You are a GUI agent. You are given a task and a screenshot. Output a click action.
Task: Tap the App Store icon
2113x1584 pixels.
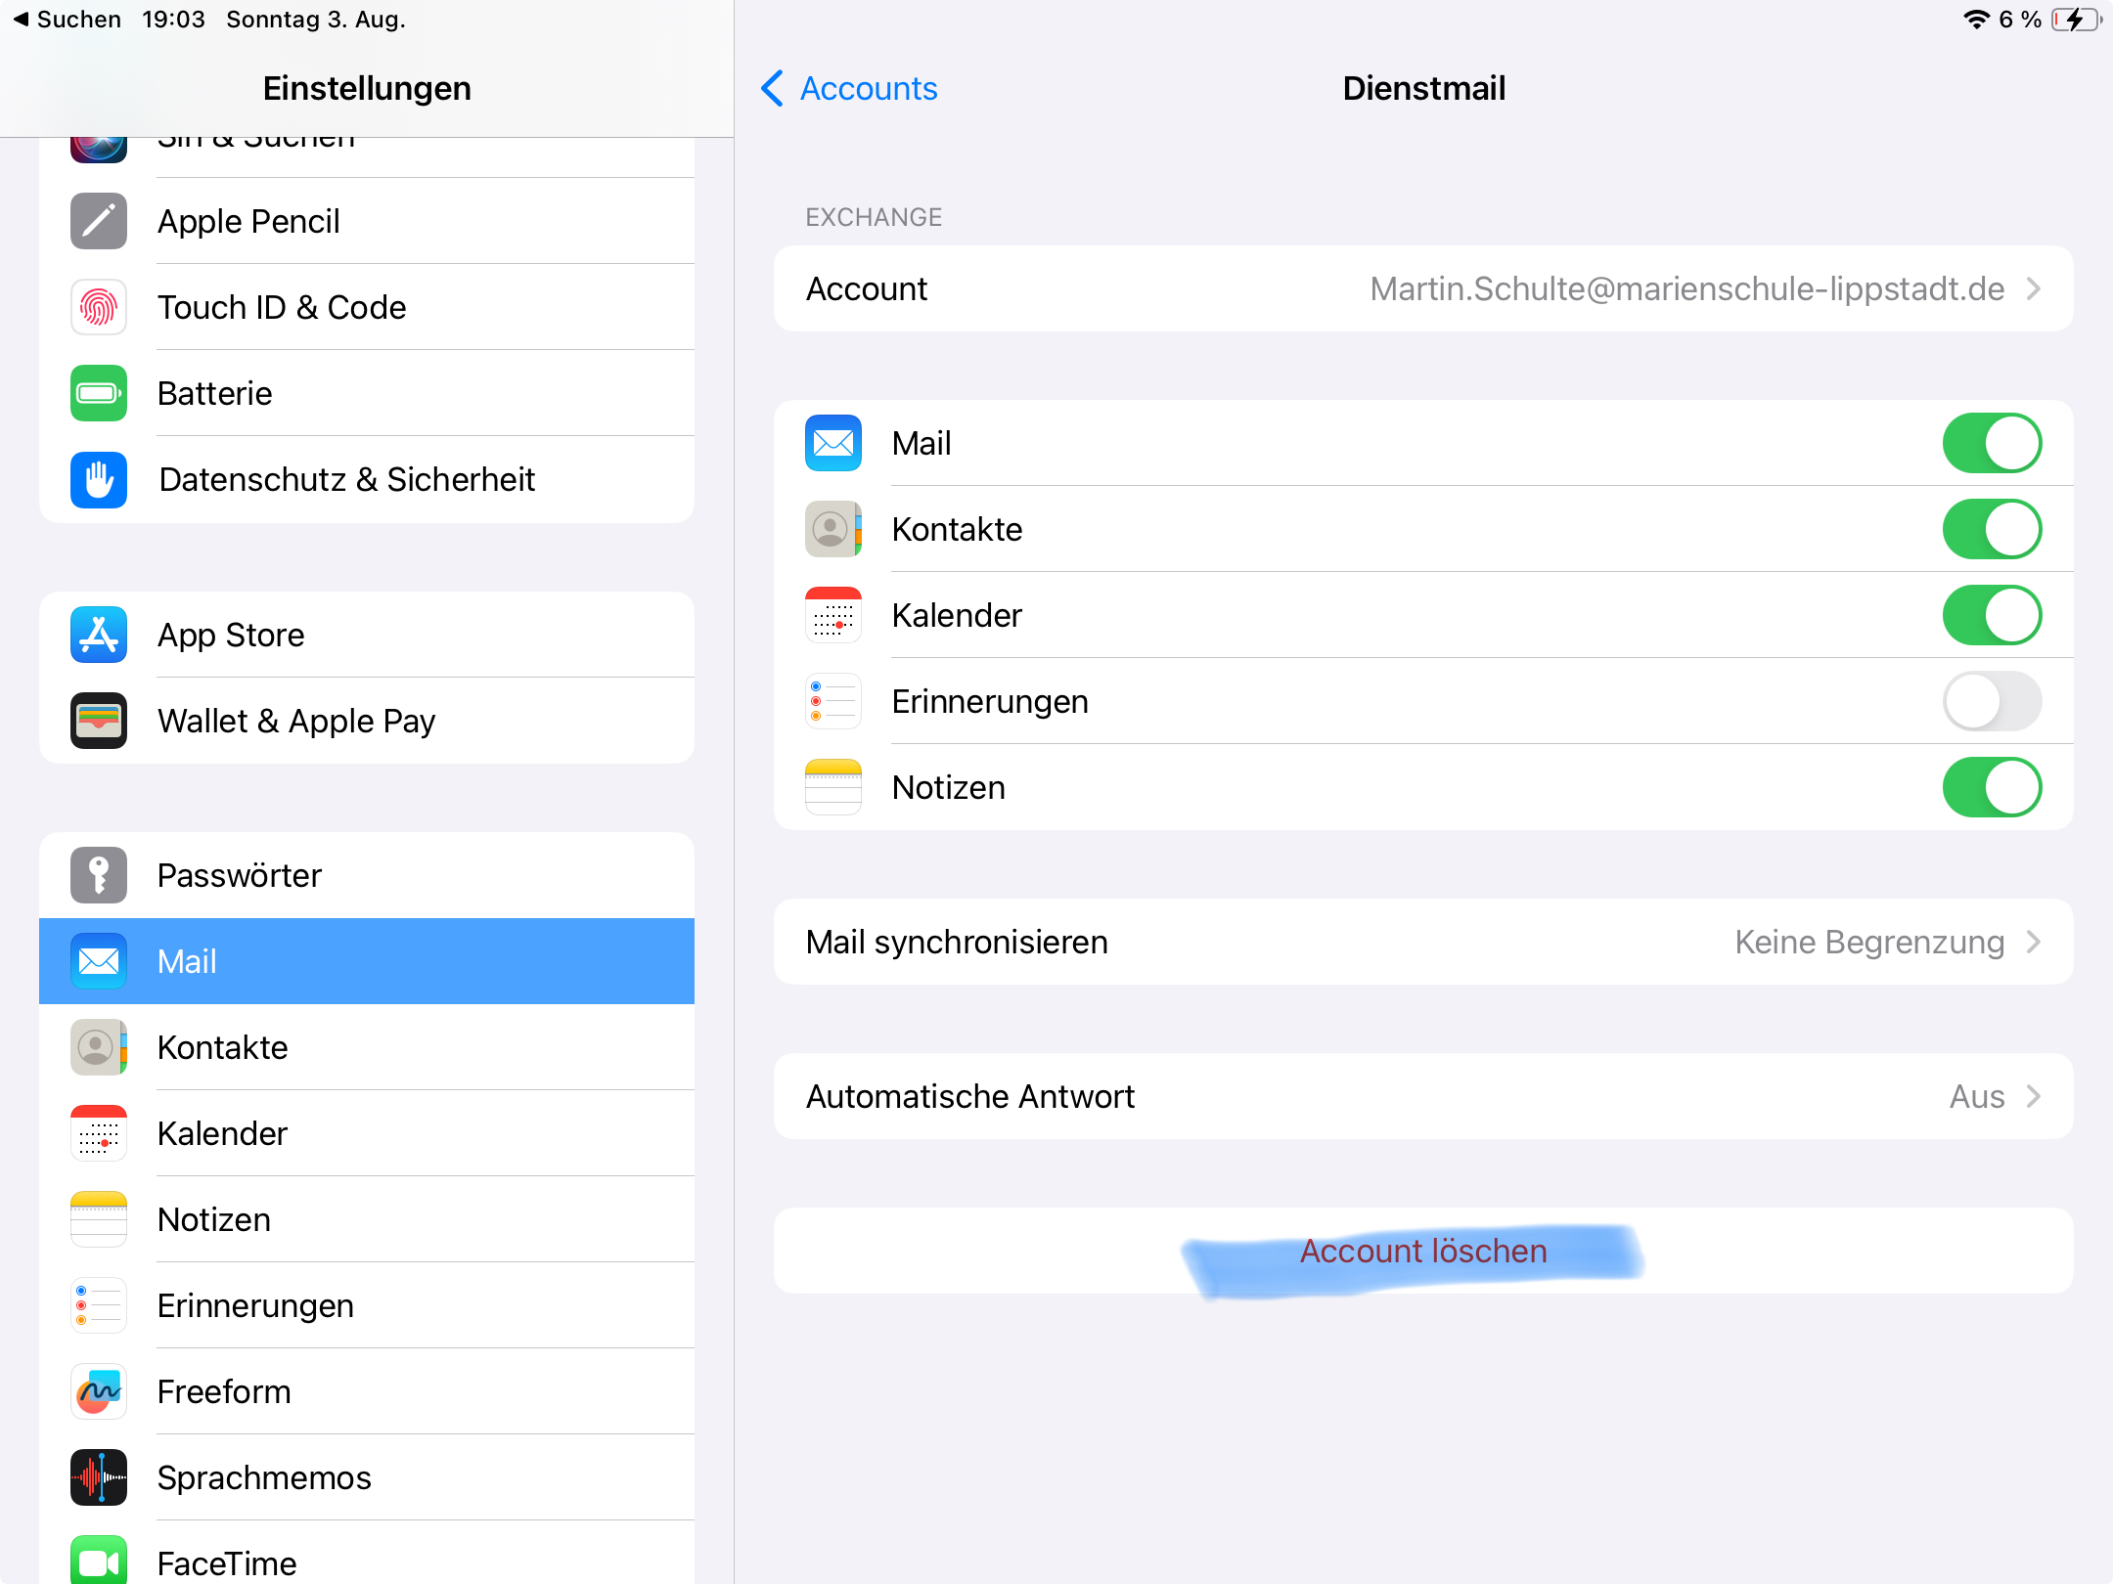[x=99, y=635]
